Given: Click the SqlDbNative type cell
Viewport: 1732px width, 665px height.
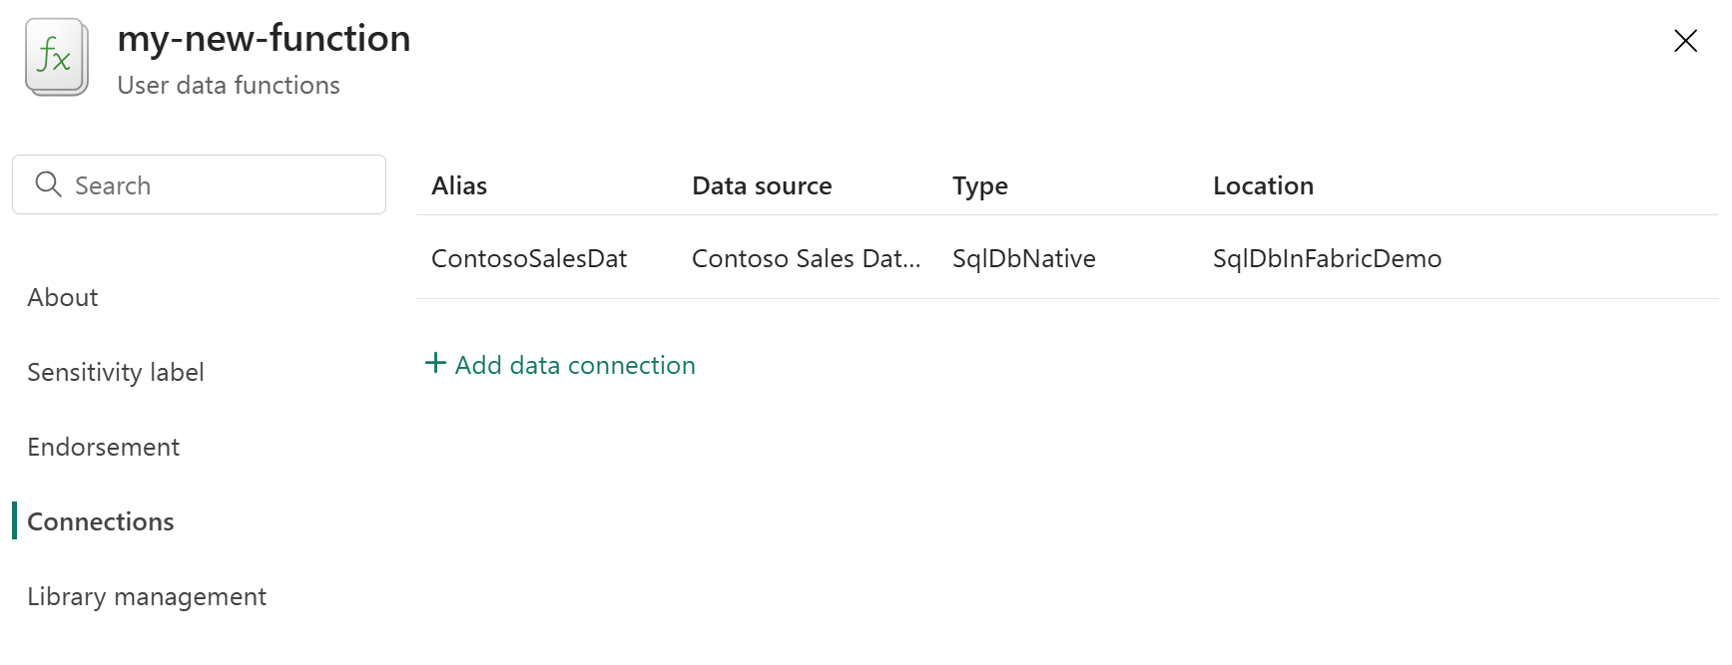Looking at the screenshot, I should 1023,259.
